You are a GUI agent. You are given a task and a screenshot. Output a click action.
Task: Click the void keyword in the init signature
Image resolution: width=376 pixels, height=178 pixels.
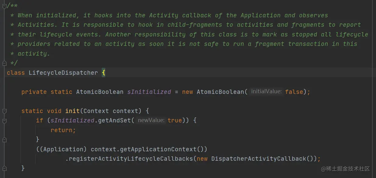[x=54, y=111]
